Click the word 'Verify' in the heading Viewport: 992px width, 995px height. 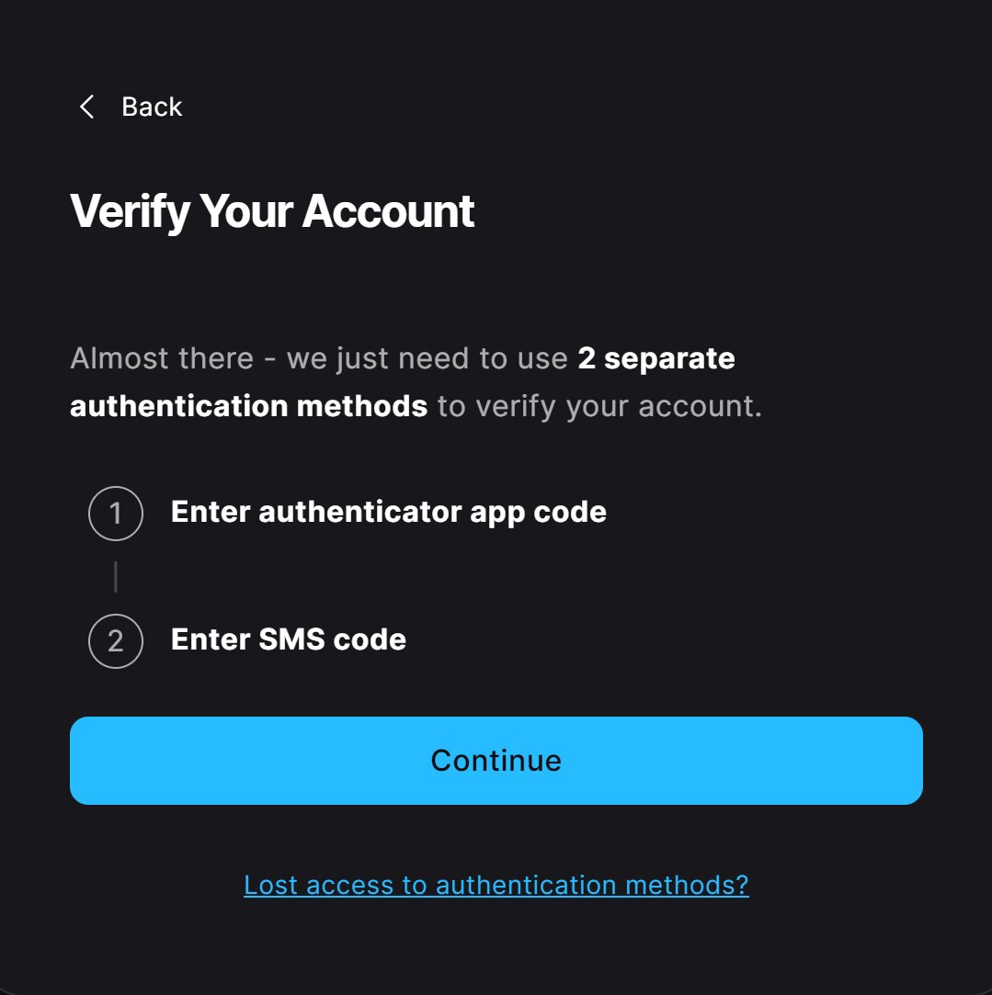[130, 211]
